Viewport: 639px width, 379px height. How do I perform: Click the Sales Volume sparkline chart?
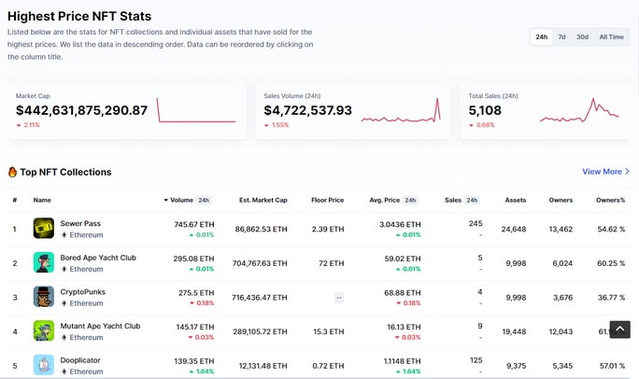[401, 110]
